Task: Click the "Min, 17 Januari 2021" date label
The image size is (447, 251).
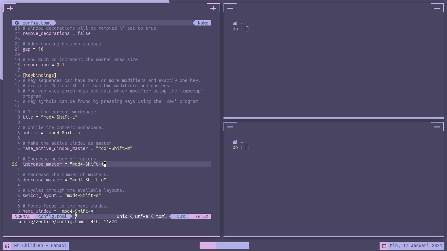Action: click(x=416, y=246)
